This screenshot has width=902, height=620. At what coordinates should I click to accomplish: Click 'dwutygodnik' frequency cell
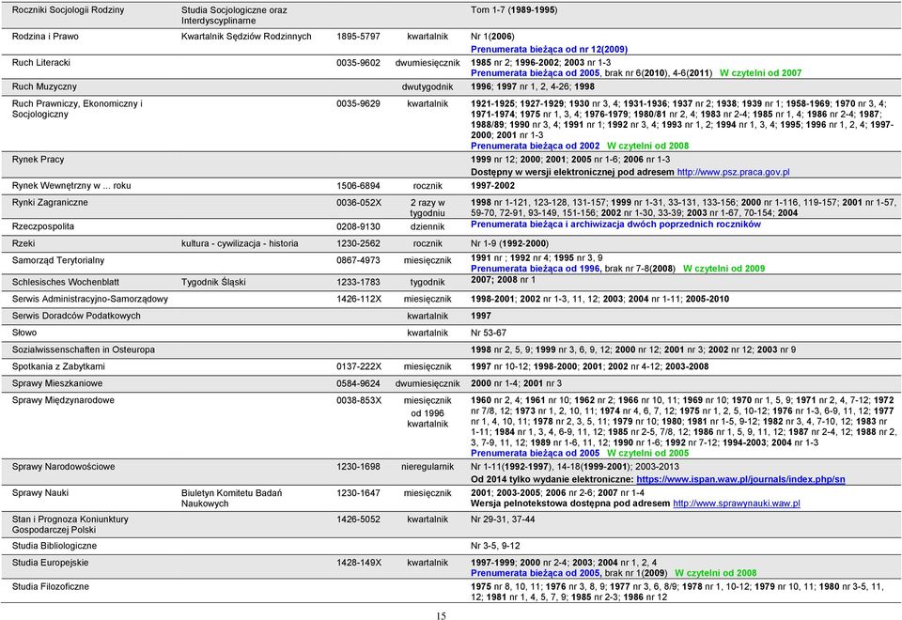428,86
